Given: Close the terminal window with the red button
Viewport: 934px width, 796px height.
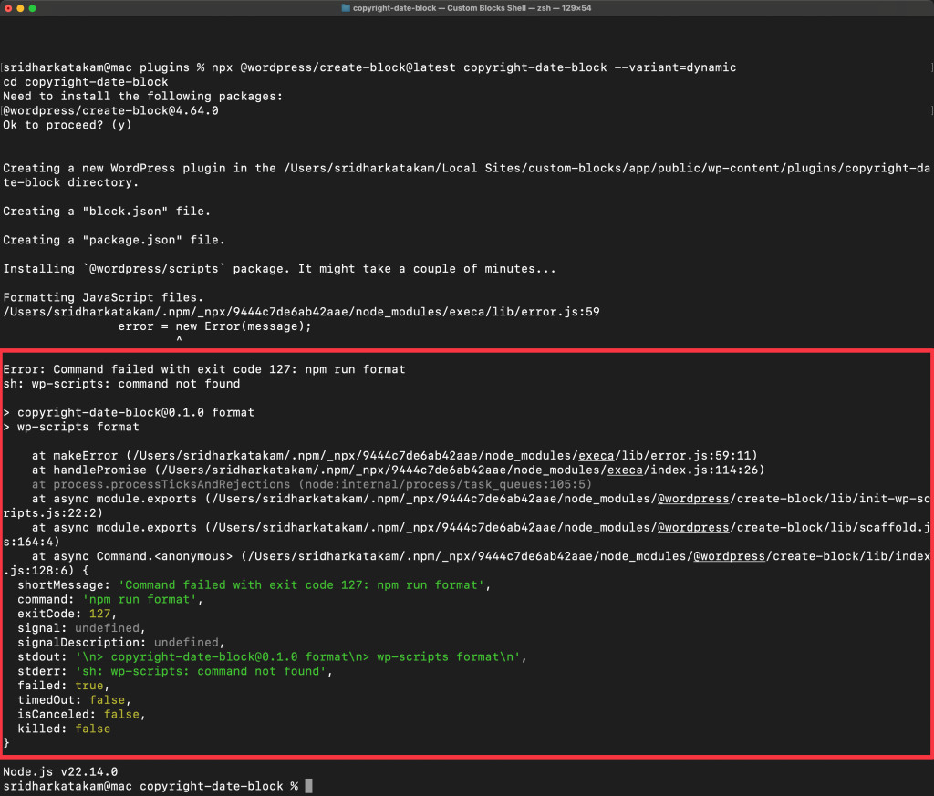Looking at the screenshot, I should point(7,7).
